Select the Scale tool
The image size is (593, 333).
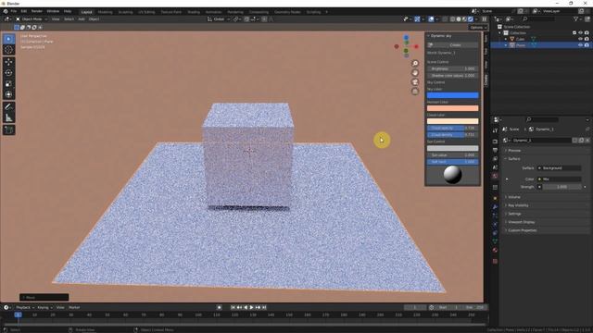(x=8, y=84)
